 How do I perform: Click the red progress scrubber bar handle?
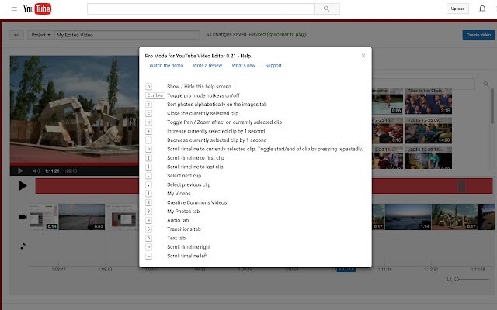click(461, 186)
